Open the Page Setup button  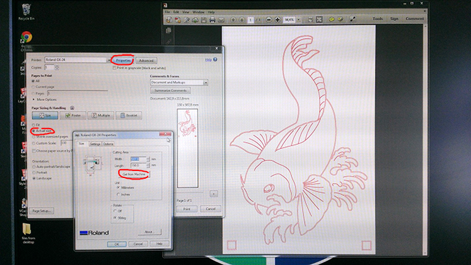coord(42,211)
